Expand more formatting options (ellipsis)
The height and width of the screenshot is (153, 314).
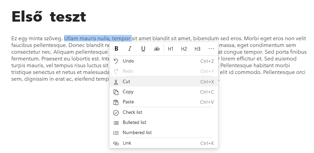coord(211,49)
